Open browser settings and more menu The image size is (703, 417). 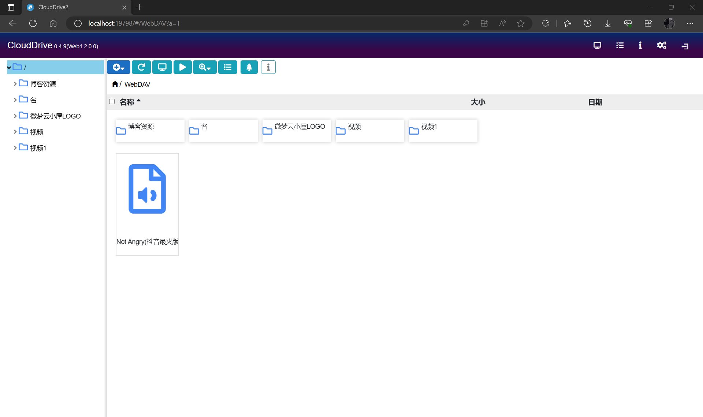tap(690, 23)
